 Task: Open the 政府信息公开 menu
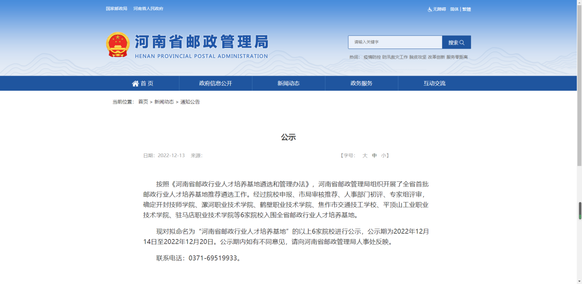(215, 83)
